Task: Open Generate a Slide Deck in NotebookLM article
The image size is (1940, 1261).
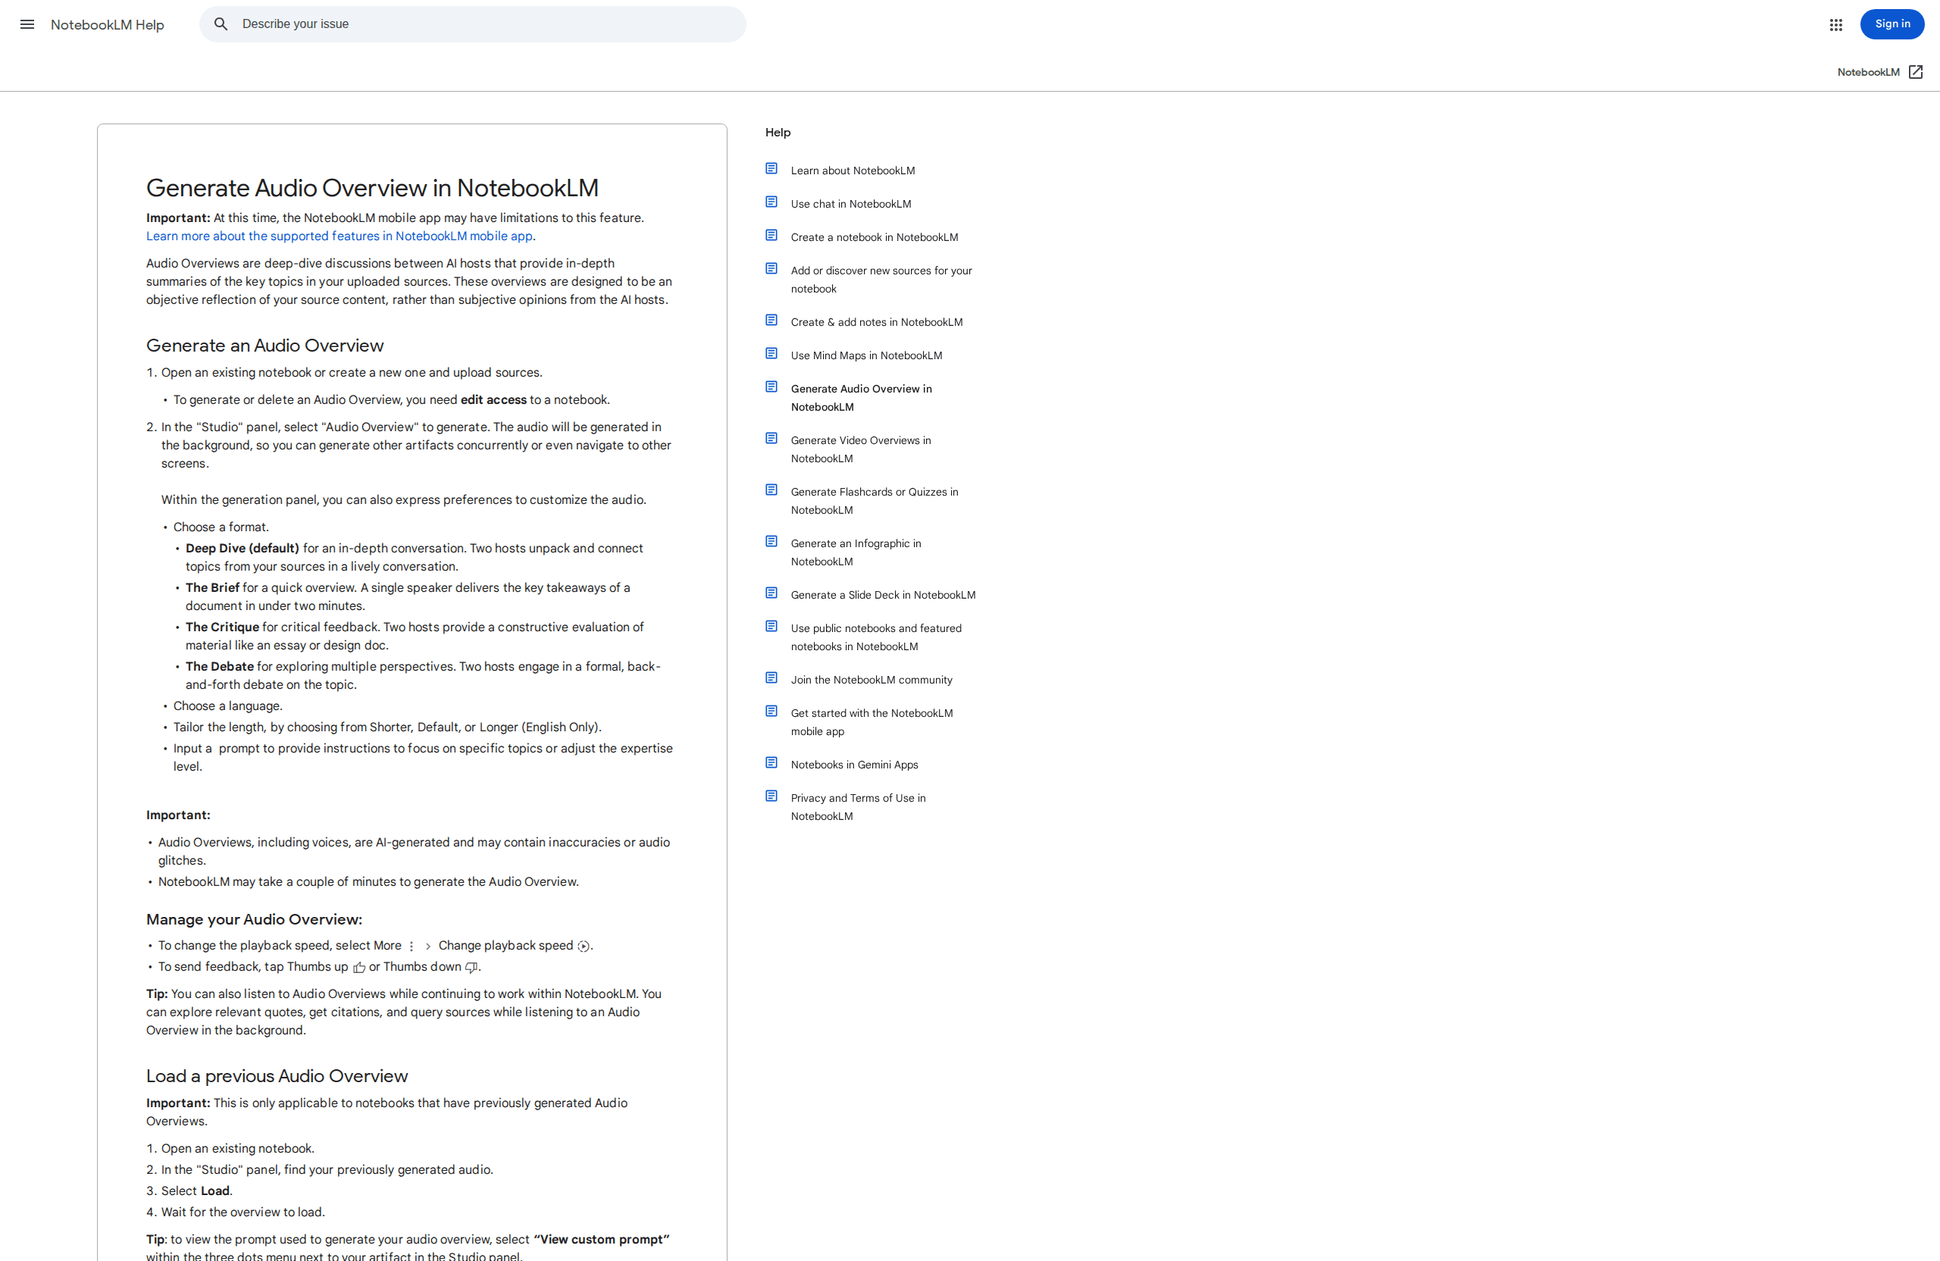Action: pyautogui.click(x=883, y=595)
